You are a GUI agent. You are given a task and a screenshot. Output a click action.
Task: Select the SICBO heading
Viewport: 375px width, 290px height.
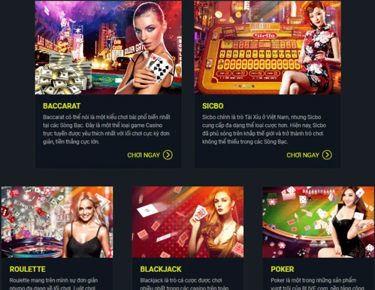pos(213,106)
